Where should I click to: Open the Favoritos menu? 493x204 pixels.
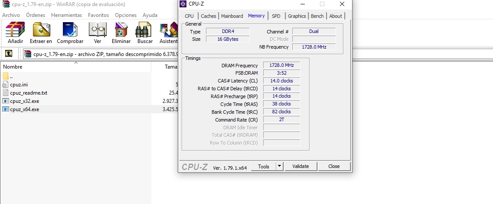pos(98,15)
